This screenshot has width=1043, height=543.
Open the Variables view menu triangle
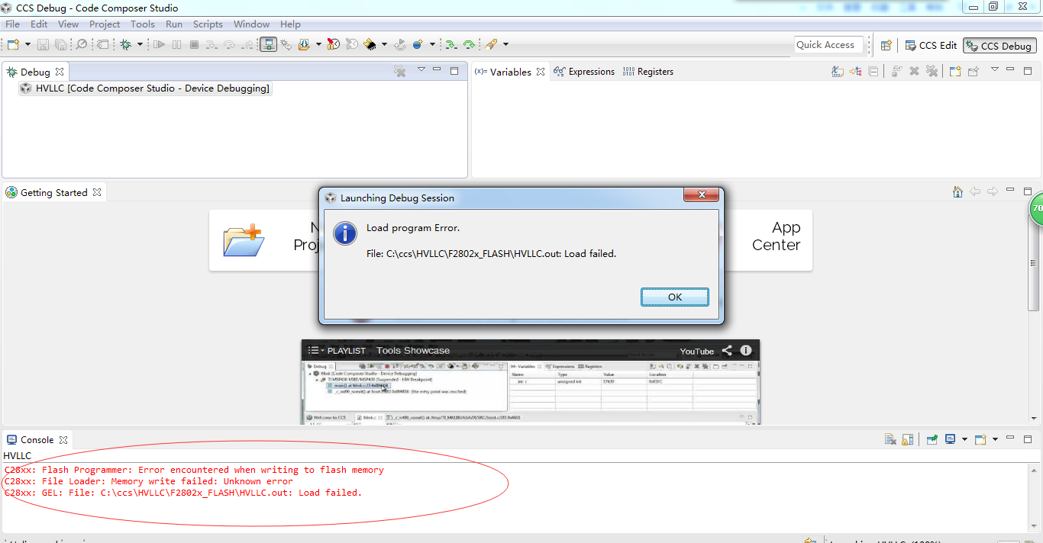tap(994, 69)
